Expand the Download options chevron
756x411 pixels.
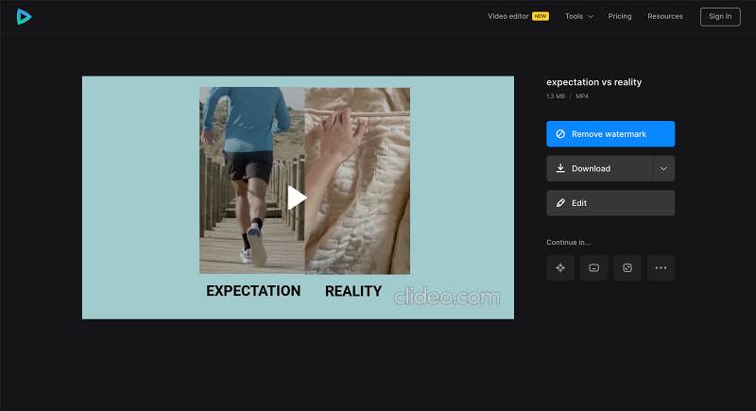pyautogui.click(x=664, y=168)
